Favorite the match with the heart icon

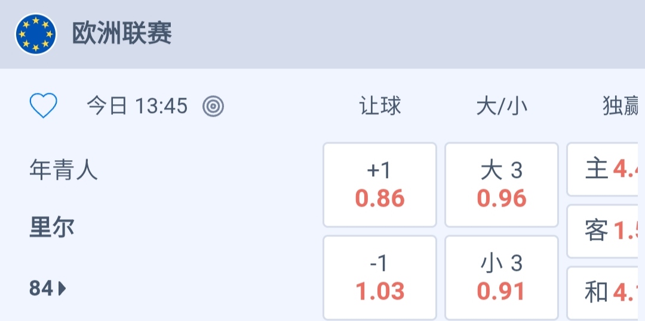click(44, 107)
